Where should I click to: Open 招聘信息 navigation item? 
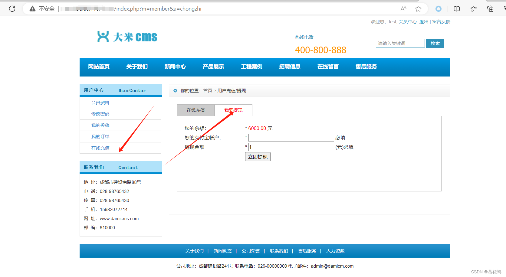(x=290, y=67)
